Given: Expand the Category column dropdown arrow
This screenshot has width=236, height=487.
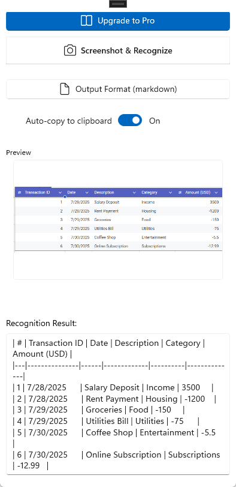Looking at the screenshot, I should [x=170, y=193].
